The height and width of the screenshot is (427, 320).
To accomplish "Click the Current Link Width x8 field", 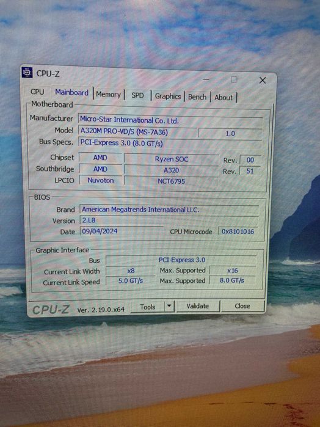I will coord(131,271).
